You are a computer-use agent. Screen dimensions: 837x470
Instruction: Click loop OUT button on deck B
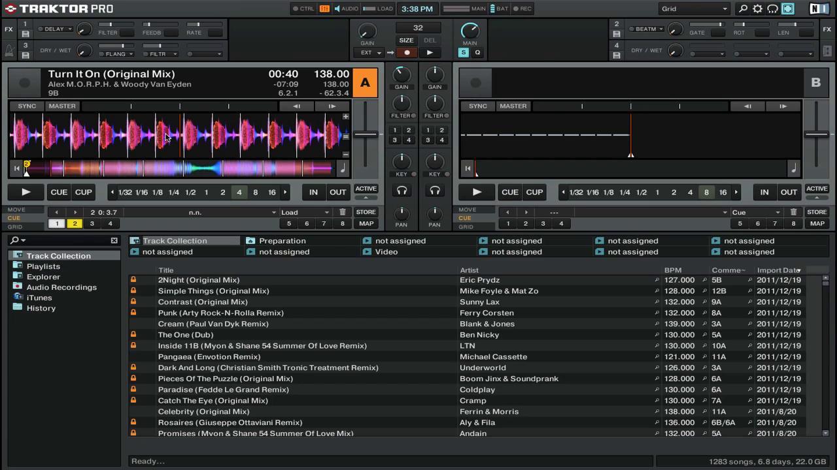pos(789,192)
